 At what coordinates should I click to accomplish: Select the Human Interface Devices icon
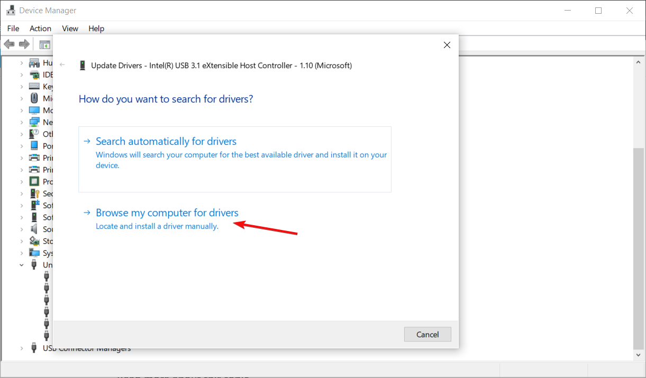pos(34,63)
